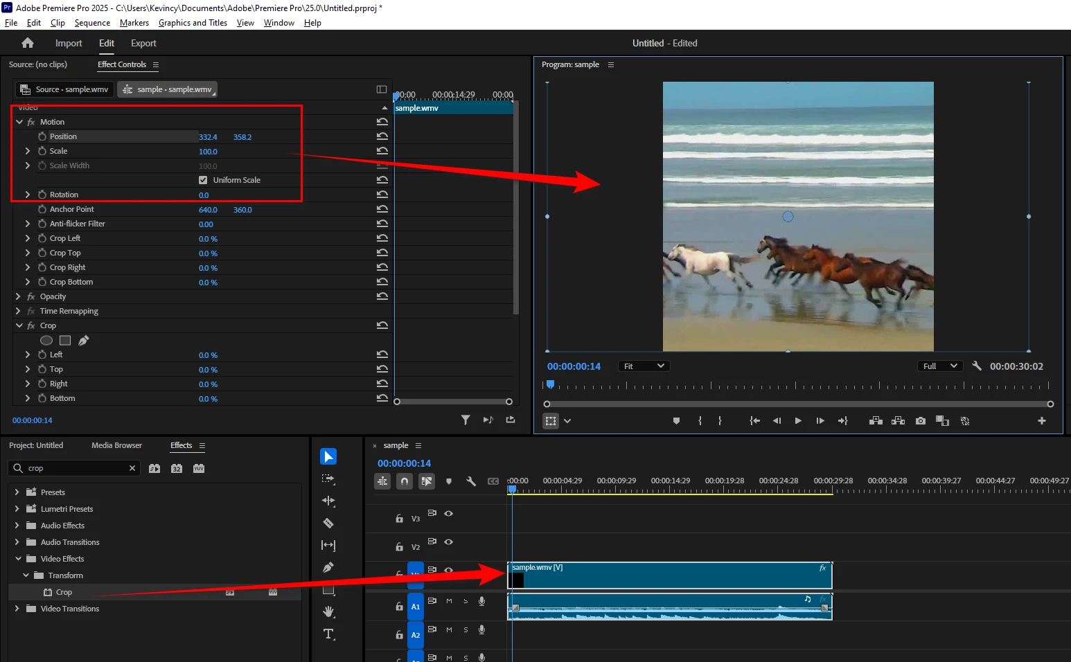The image size is (1071, 662).
Task: Toggle lock on track V3
Action: [x=399, y=518]
